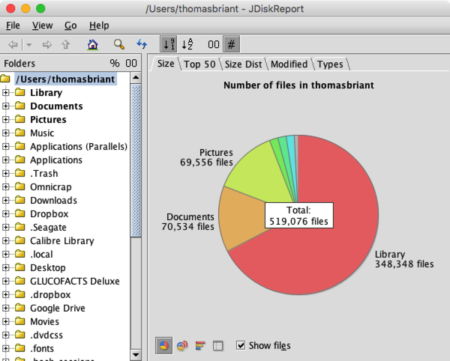
Task: Switch to the Modified tab
Action: point(289,64)
